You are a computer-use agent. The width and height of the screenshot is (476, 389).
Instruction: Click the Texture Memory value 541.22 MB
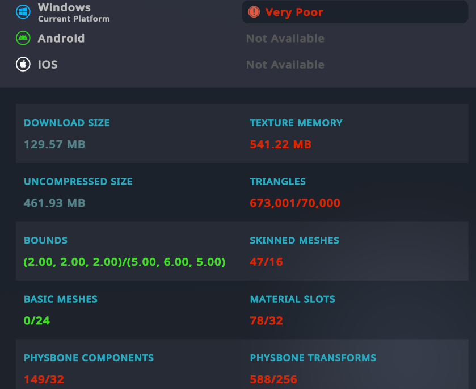click(x=280, y=144)
